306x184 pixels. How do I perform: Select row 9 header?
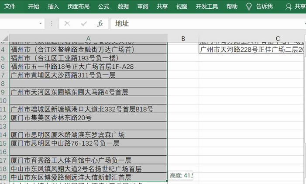tap(4, 92)
